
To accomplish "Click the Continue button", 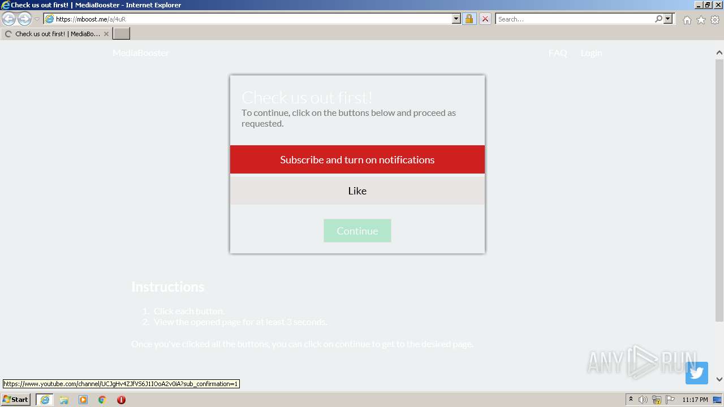I will coord(357,231).
